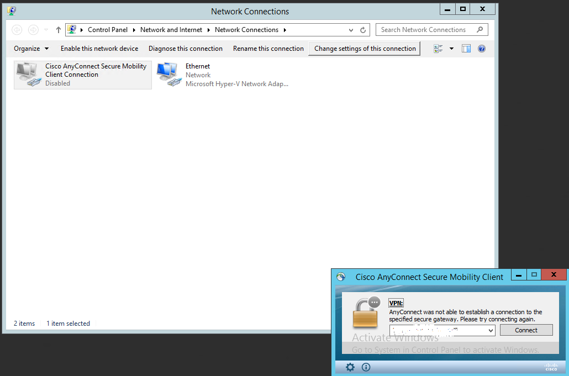Open AnyConnect settings gear icon
Screen dimensions: 569x376
click(x=350, y=367)
